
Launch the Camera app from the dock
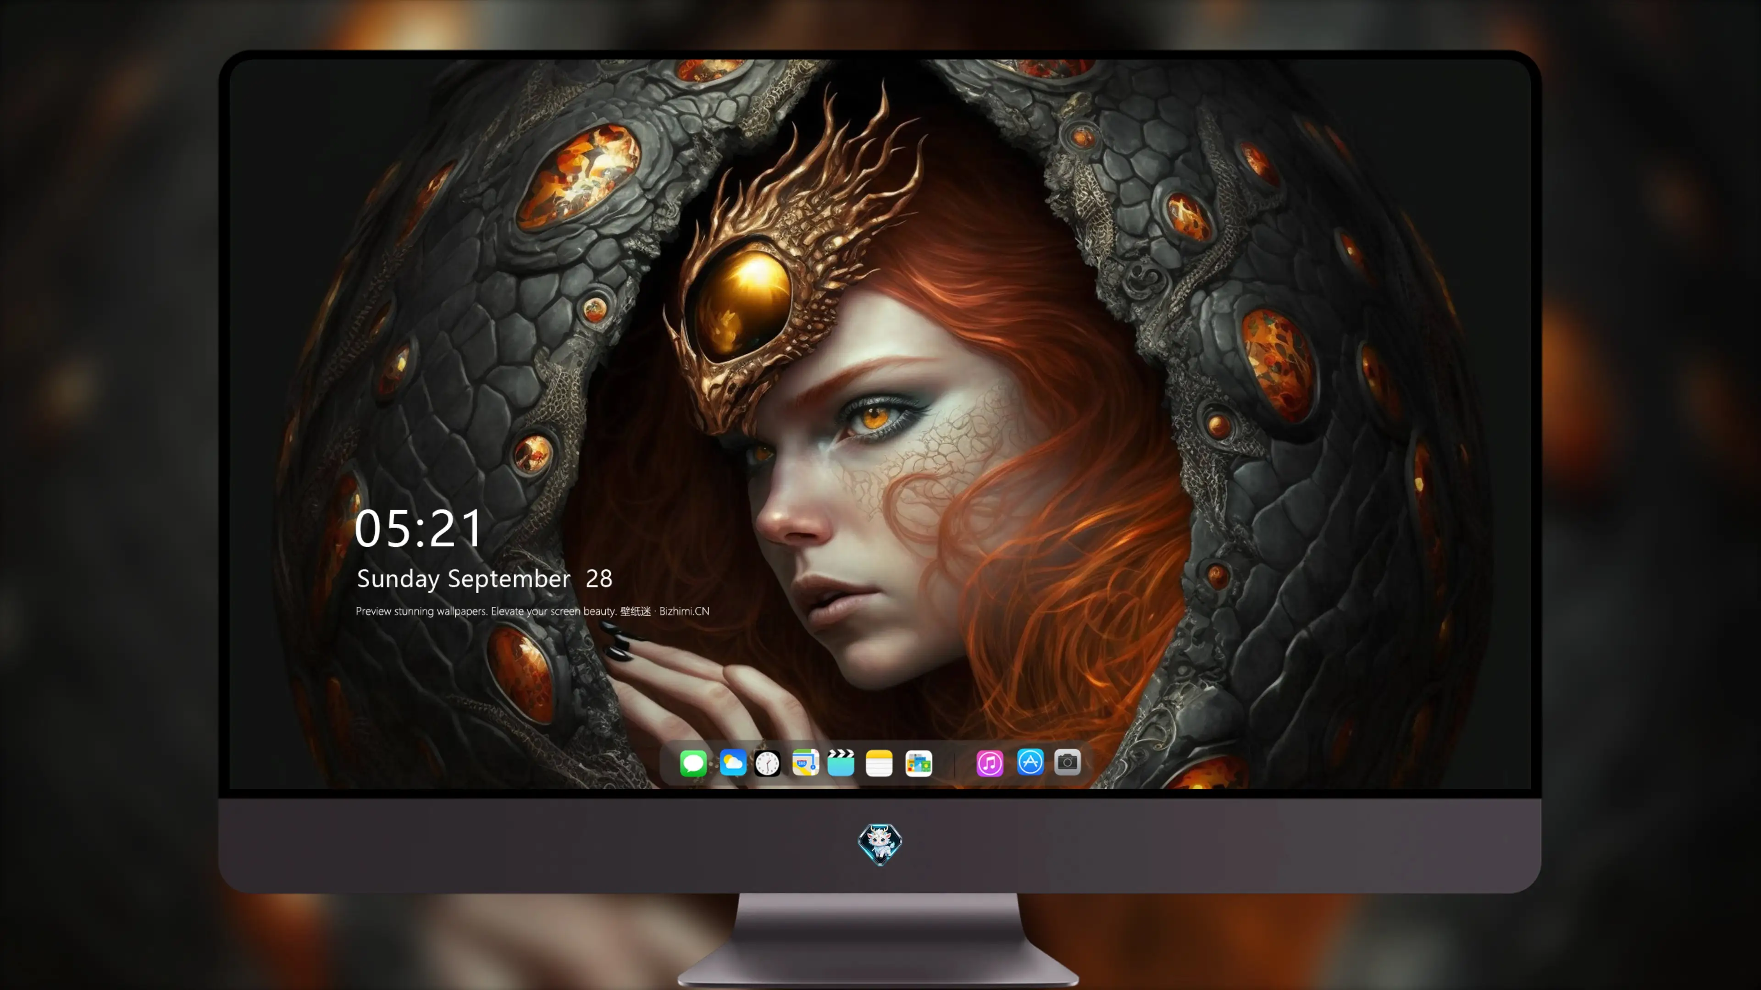(1067, 762)
